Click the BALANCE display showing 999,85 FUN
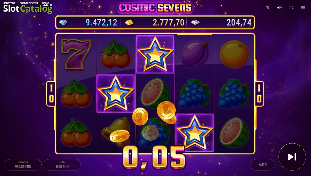311x176 pixels. click(x=23, y=165)
